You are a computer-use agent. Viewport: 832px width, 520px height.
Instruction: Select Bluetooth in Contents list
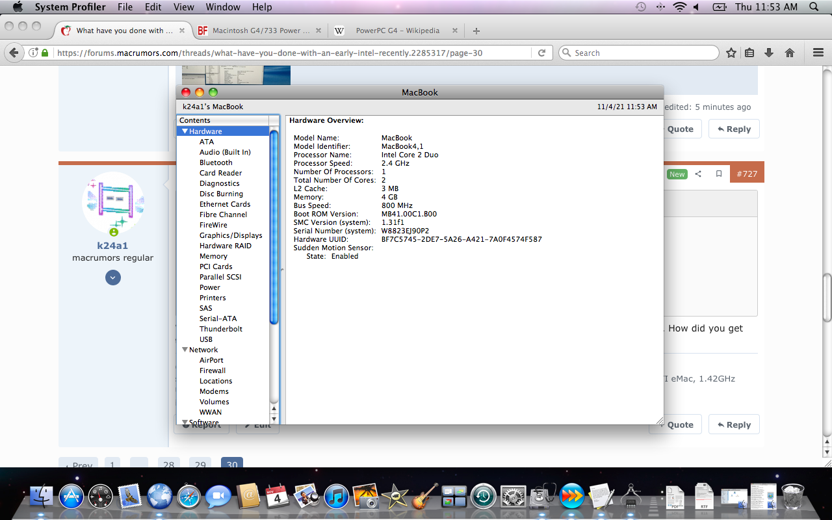216,162
